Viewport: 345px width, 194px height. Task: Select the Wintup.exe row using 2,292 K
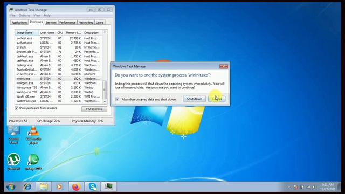(x=59, y=87)
